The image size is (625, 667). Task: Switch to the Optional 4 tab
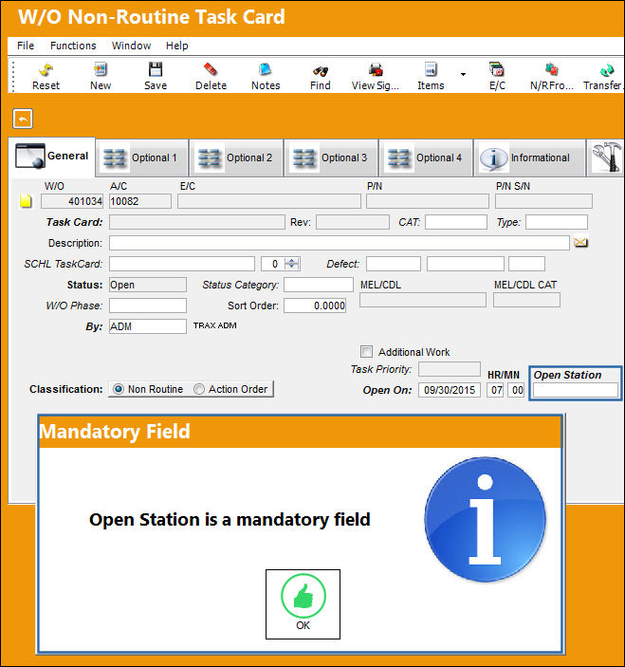coord(426,157)
